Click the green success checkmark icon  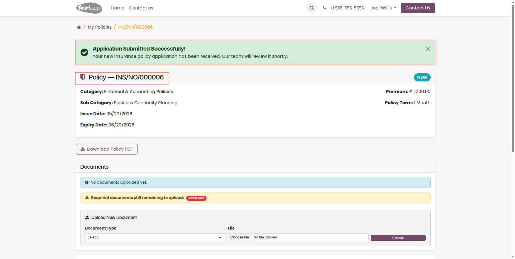pyautogui.click(x=84, y=52)
